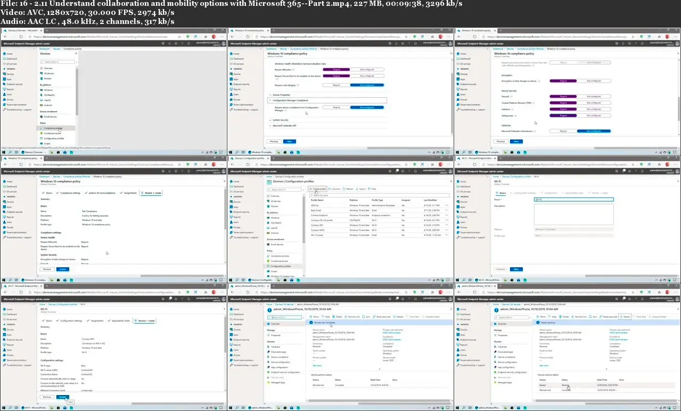Image resolution: width=681 pixels, height=411 pixels.
Task: Open Enroll devices icon in Devices Overview thumbnail
Action: (42, 116)
